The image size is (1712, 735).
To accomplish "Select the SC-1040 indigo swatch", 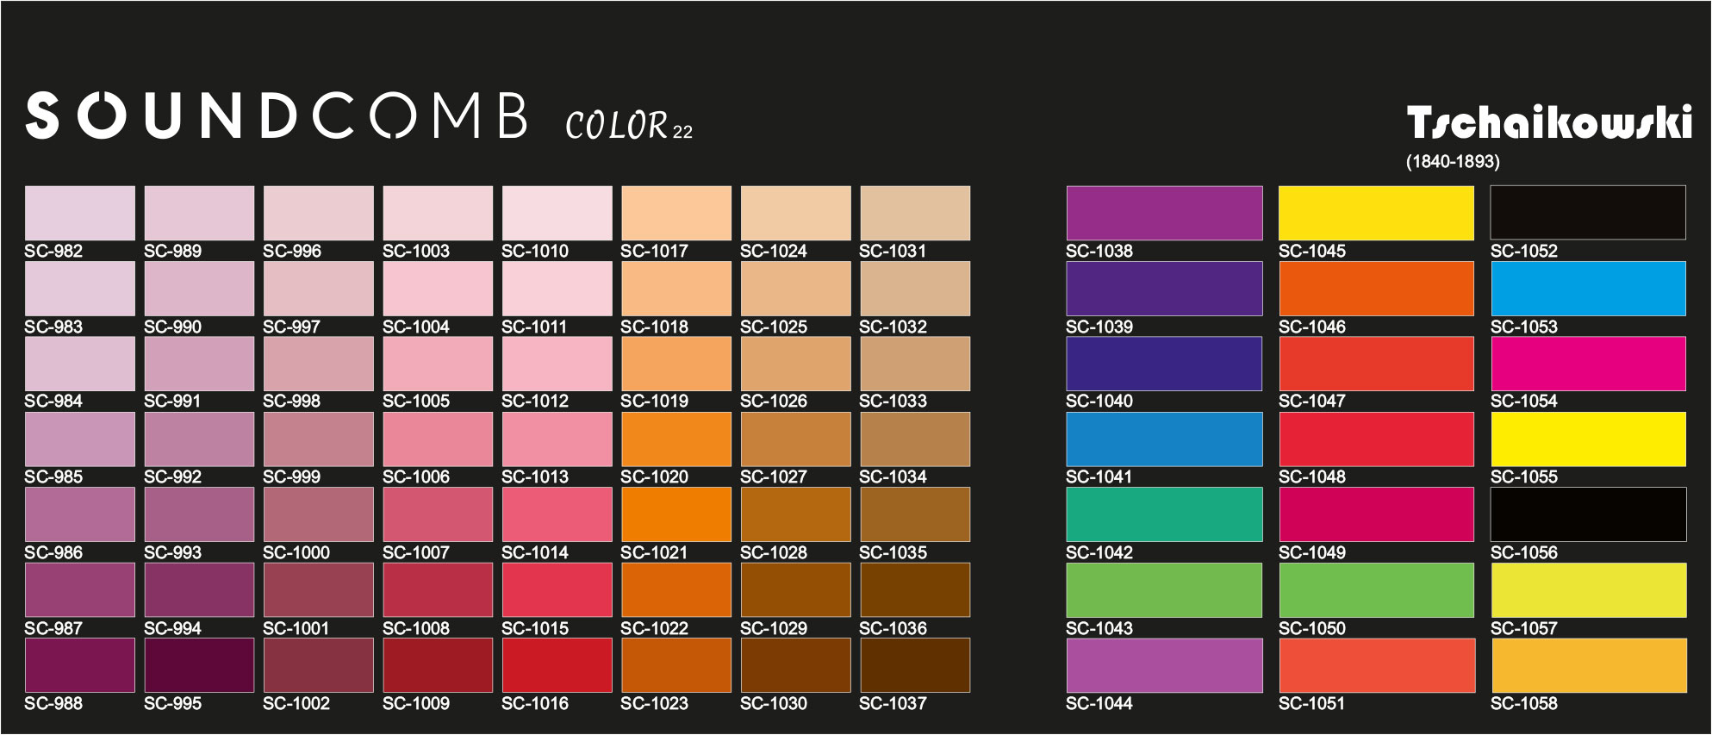I will [x=1165, y=364].
